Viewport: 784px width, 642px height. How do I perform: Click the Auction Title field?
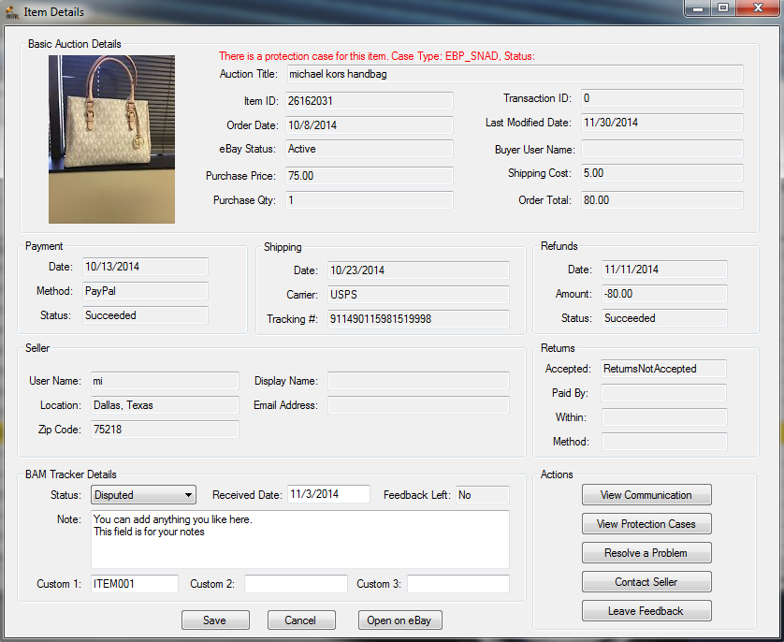point(515,74)
